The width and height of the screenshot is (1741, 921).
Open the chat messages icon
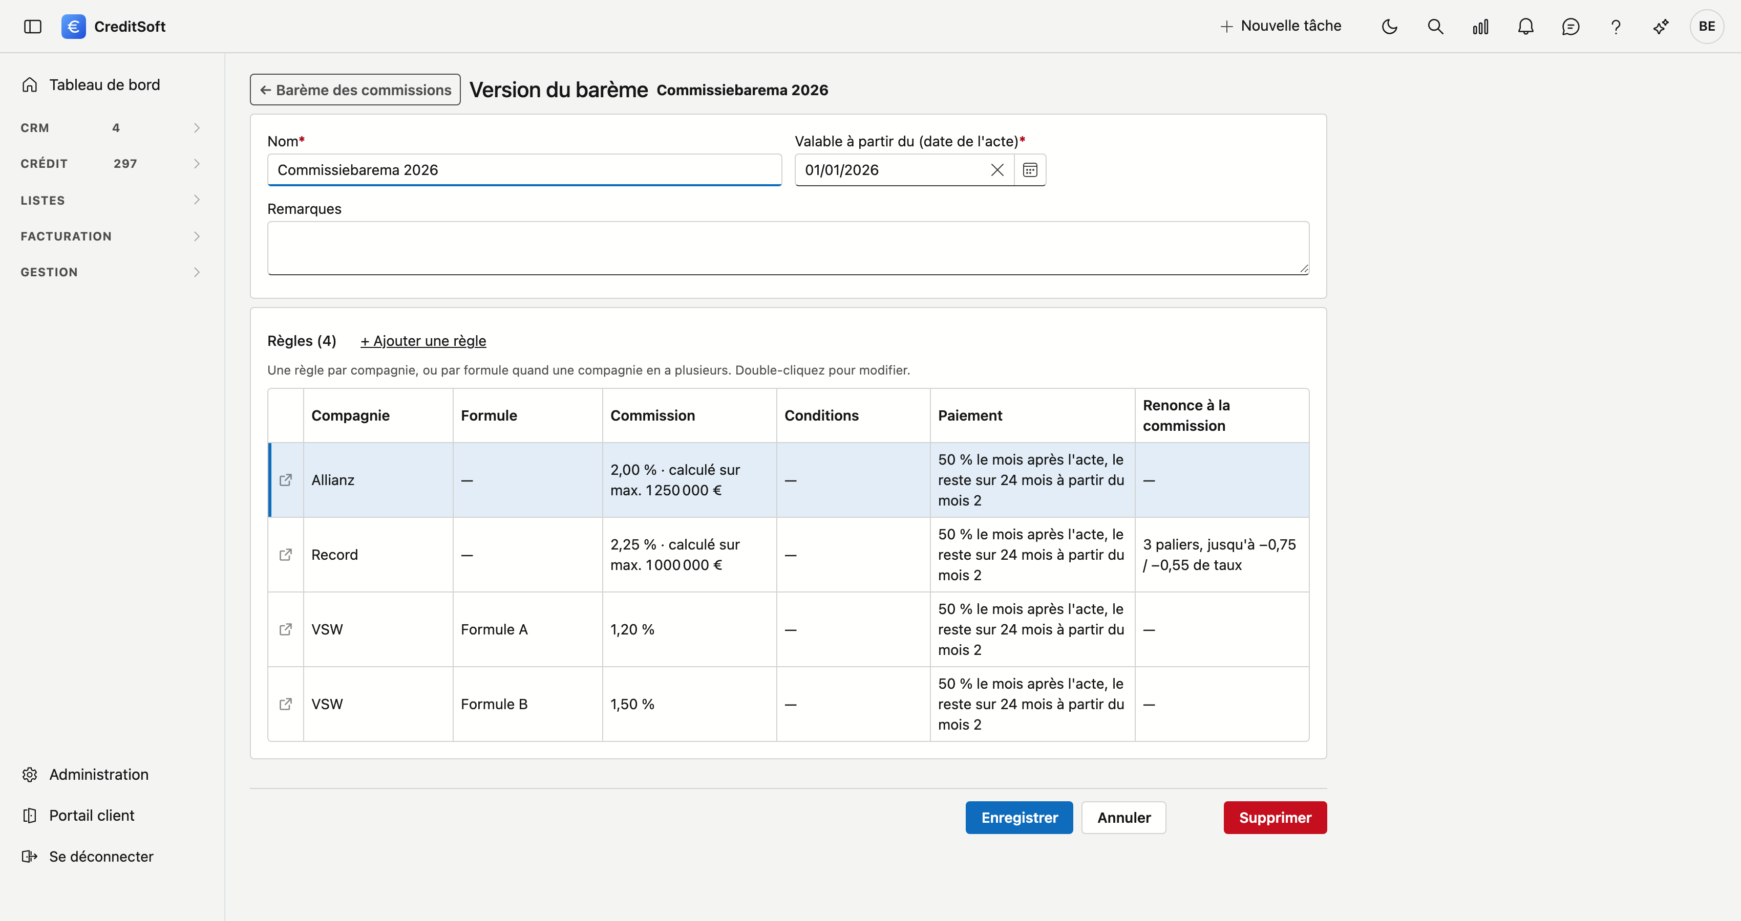point(1570,26)
